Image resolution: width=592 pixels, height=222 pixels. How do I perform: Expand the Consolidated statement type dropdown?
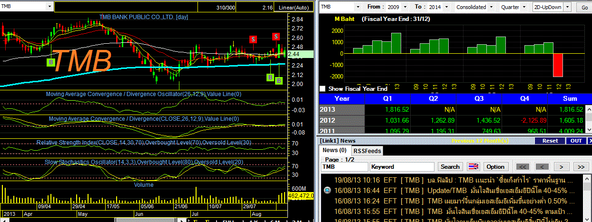pos(492,7)
